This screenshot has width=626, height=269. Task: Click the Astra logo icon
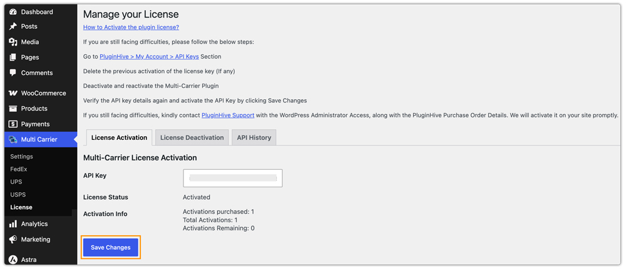tap(13, 260)
